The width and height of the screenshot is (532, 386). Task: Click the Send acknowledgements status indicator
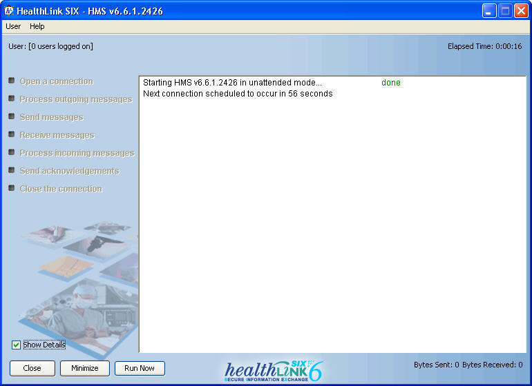pyautogui.click(x=12, y=170)
